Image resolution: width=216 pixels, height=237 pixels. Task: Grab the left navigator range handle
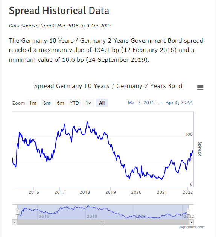click(x=18, y=212)
